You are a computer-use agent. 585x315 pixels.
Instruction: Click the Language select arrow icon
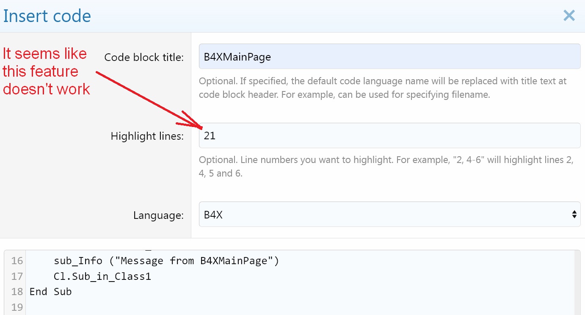(574, 214)
